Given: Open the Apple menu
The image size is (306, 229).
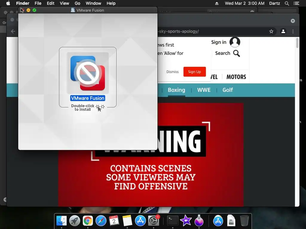Looking at the screenshot, I should (8, 3).
